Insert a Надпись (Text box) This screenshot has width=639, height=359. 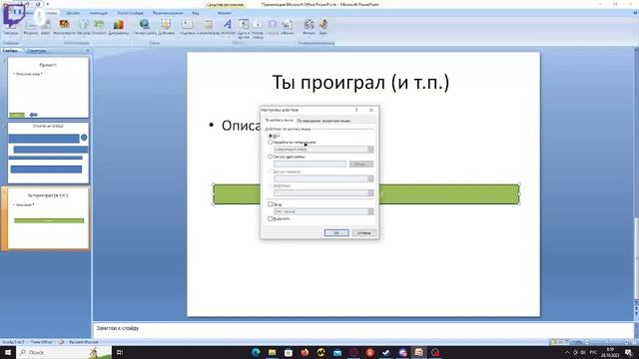(x=187, y=27)
